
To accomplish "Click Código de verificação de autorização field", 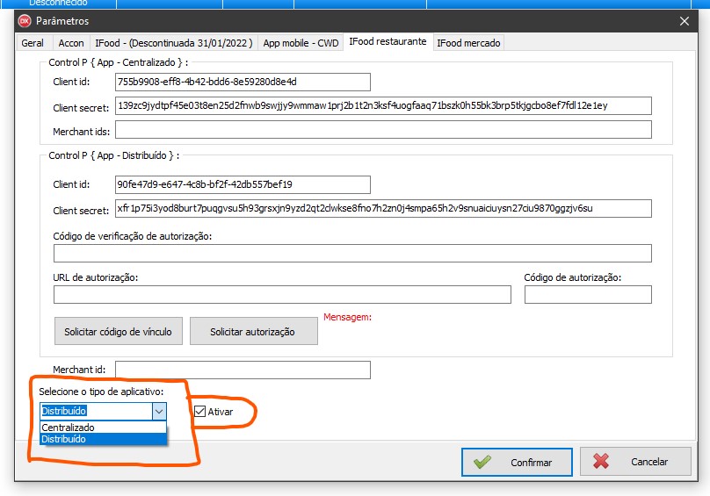I will (x=352, y=254).
